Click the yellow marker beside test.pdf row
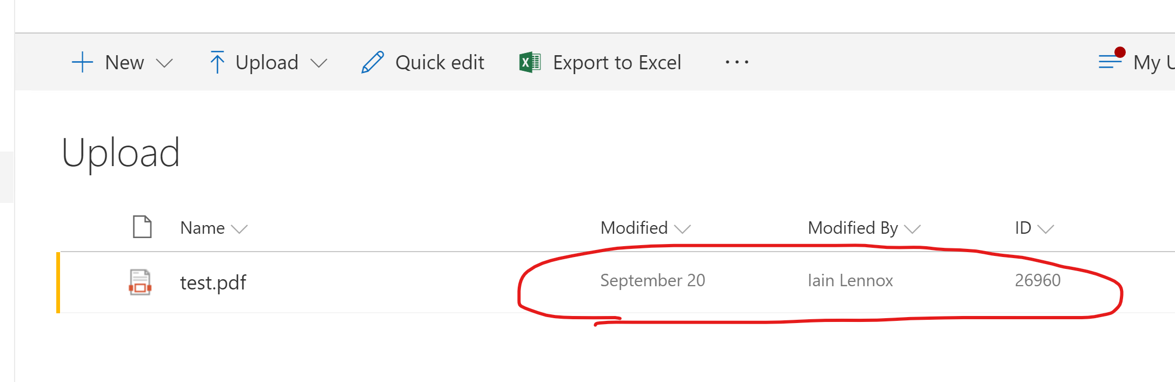Image resolution: width=1175 pixels, height=382 pixels. (x=59, y=282)
